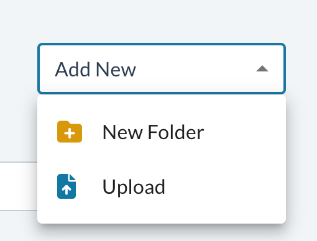Viewport: 317px width, 241px height.
Task: Click the New Folder text label
Action: (154, 132)
